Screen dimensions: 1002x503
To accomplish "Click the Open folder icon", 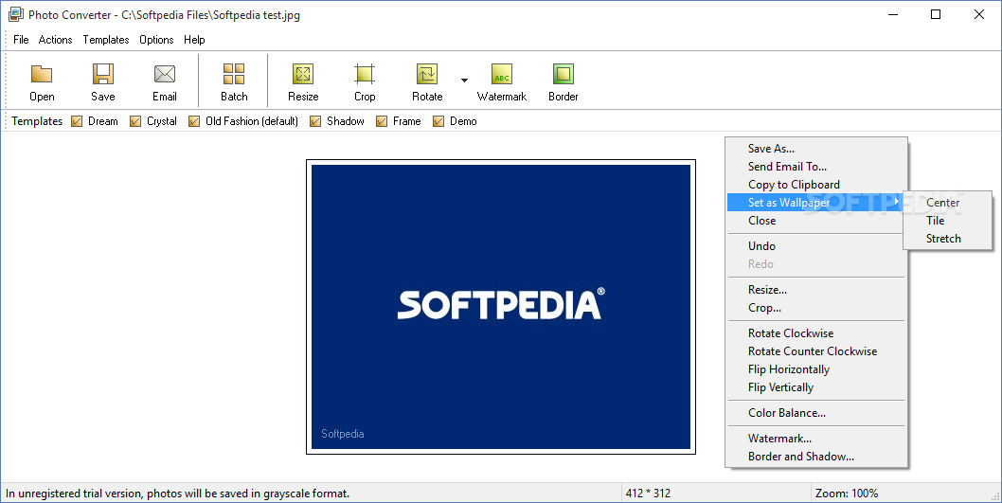I will tap(42, 74).
